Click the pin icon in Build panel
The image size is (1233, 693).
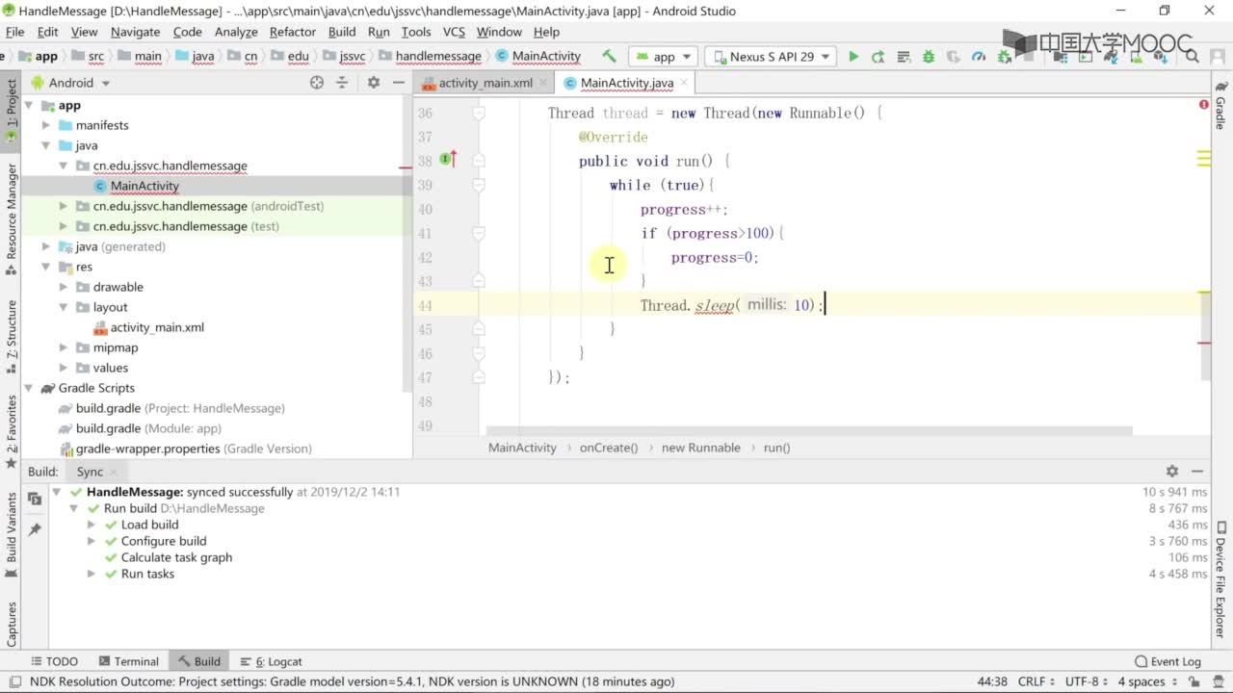point(35,529)
